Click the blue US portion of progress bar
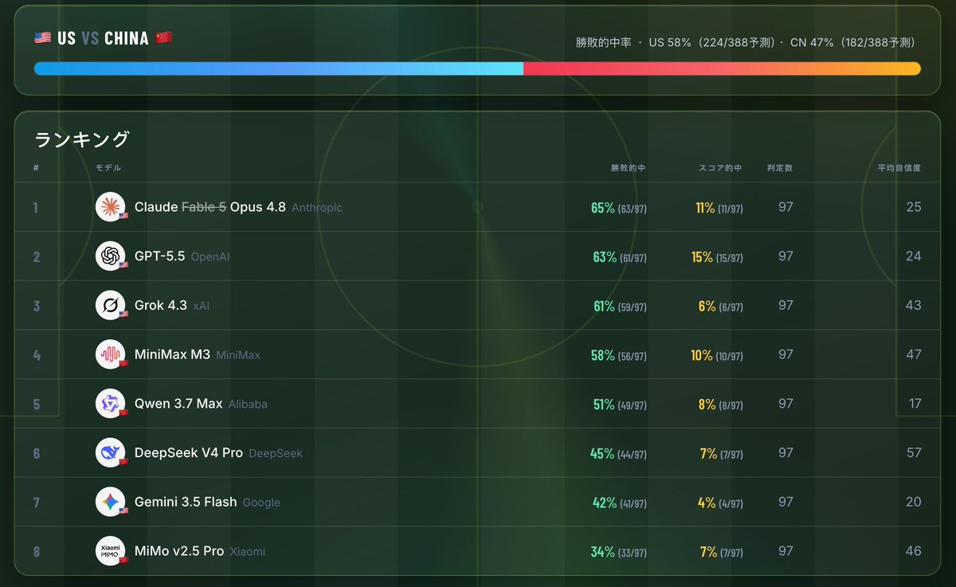This screenshot has width=956, height=587. click(279, 68)
